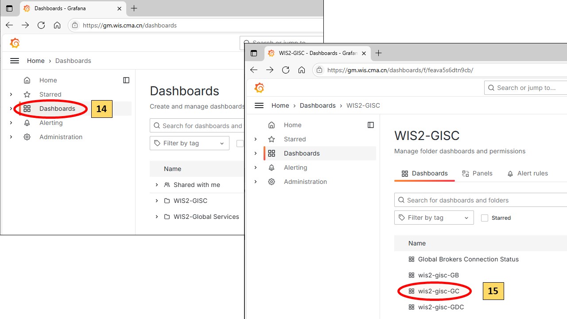Switch to the Alert rules tab
This screenshot has height=319, width=567.
coord(528,173)
